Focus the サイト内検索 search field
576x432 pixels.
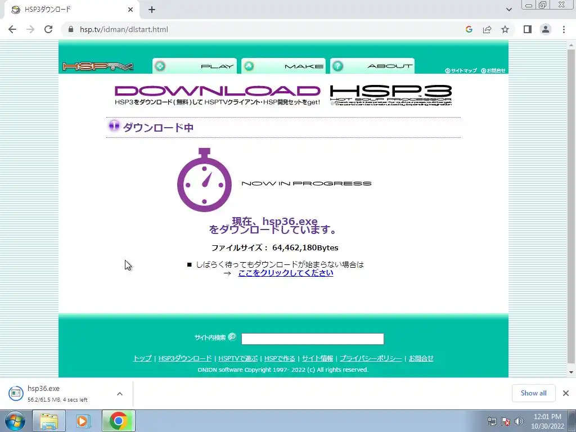(x=313, y=339)
